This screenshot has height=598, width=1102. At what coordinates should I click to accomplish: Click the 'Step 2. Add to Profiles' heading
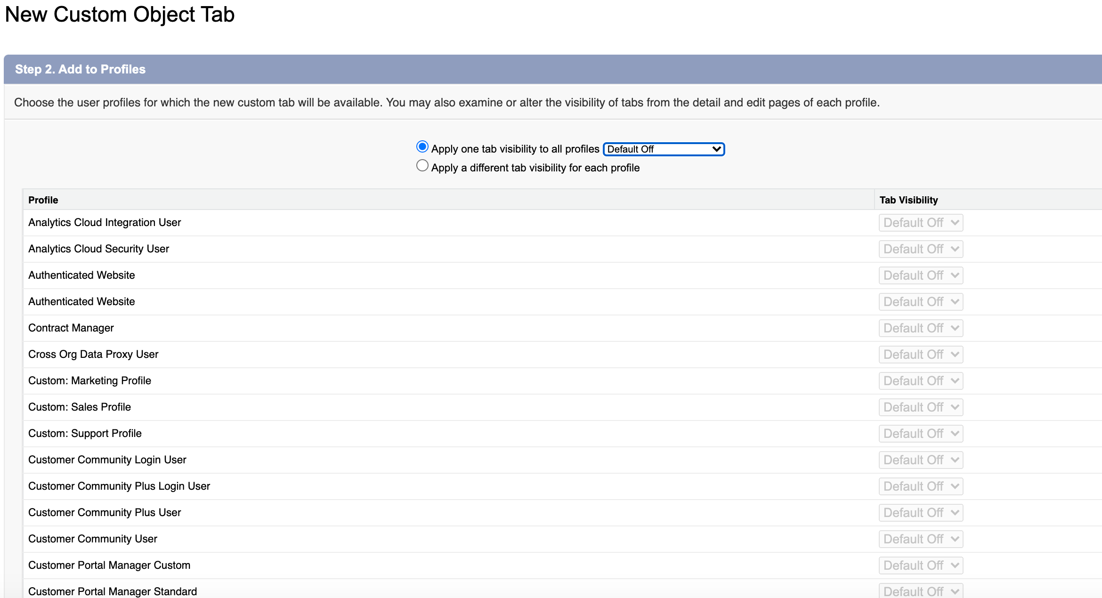81,69
